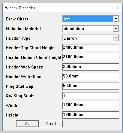Click the 'warren' value in Header Type combo
This screenshot has height=133, width=123.
tap(70, 38)
